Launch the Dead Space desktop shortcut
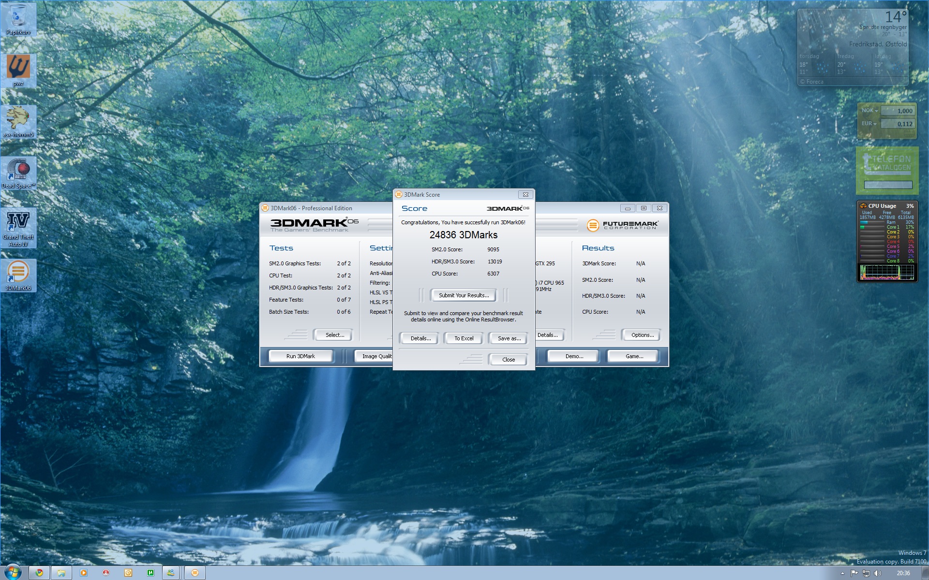 18,173
